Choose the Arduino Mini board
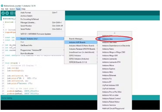This screenshot has height=112, width=162. (x=115, y=72)
